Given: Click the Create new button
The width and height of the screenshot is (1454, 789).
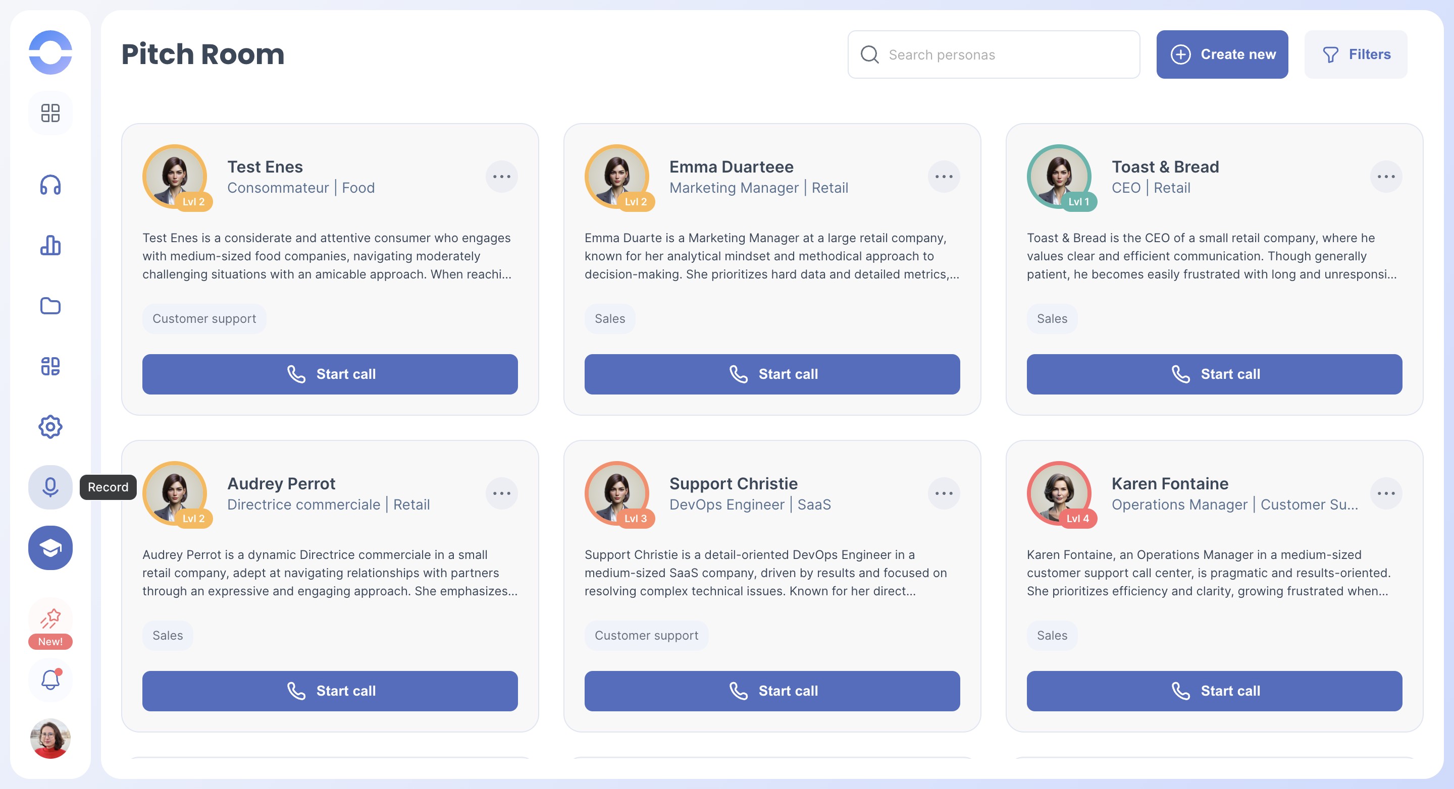Looking at the screenshot, I should click(1222, 54).
